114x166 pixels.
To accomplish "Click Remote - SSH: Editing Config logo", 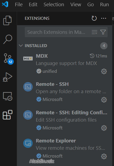I will pos(28,115).
